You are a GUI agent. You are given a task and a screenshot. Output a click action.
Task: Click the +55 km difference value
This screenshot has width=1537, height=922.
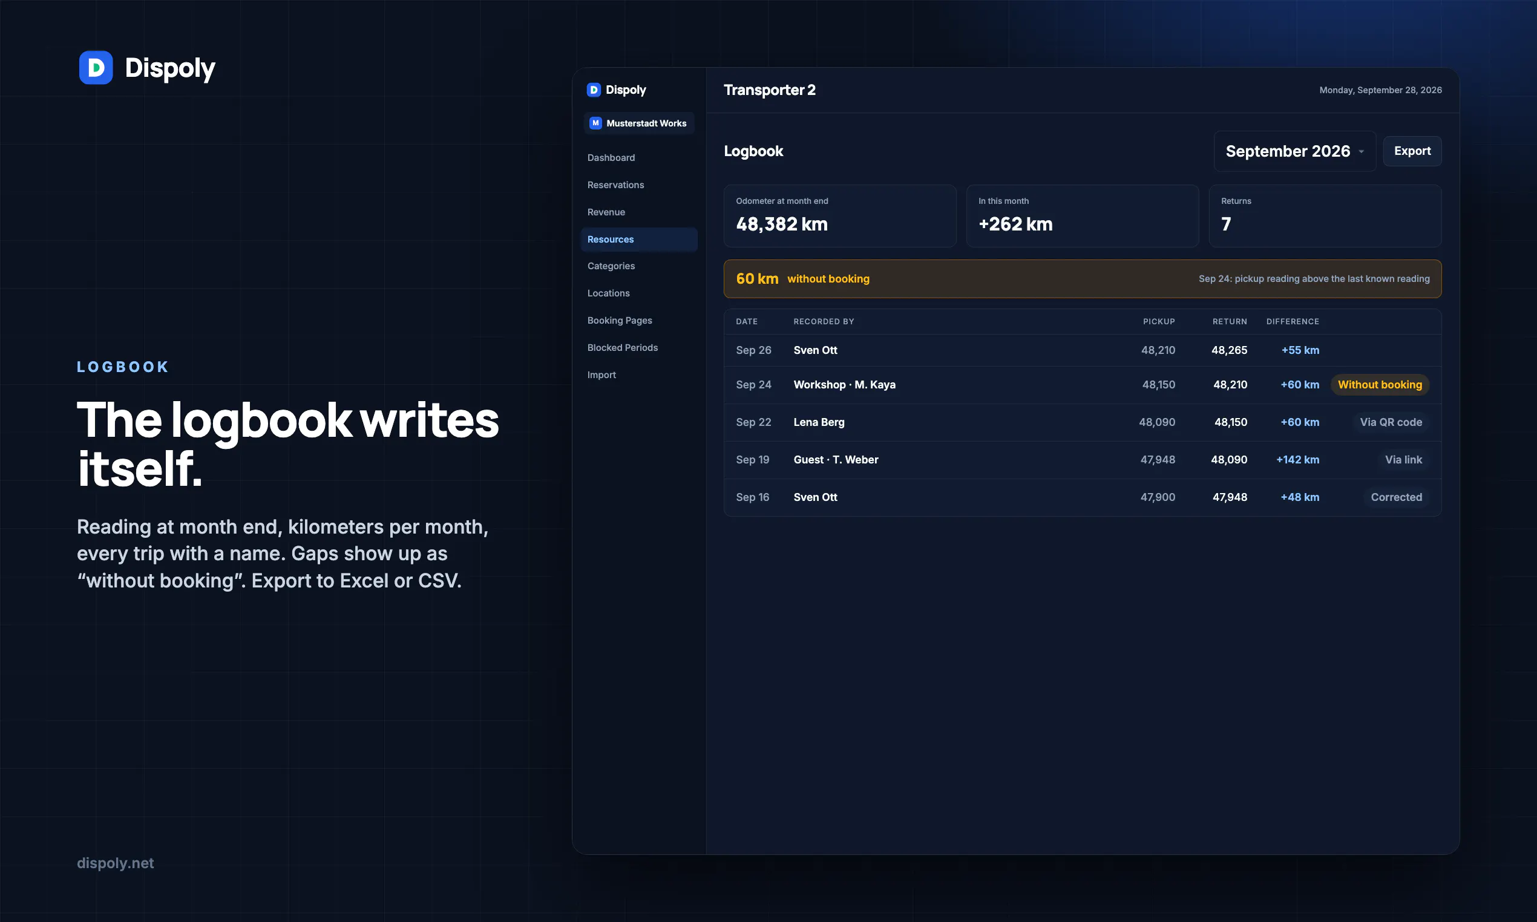pos(1300,350)
